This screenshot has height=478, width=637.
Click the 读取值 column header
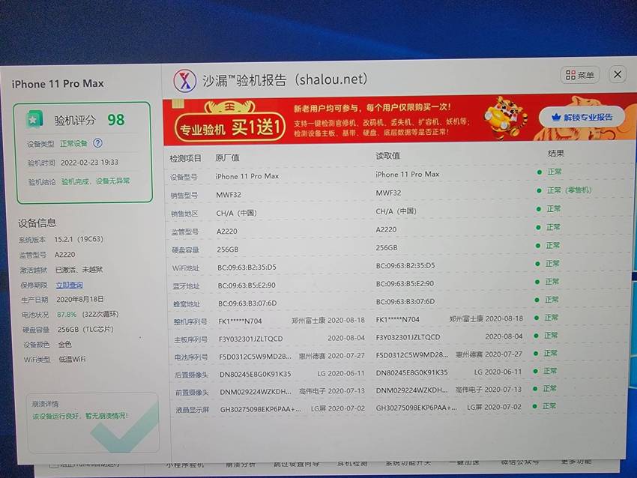coord(387,156)
